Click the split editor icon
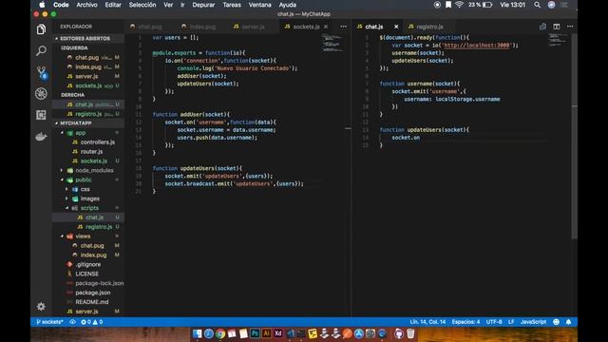The height and width of the screenshot is (342, 608). click(x=557, y=27)
